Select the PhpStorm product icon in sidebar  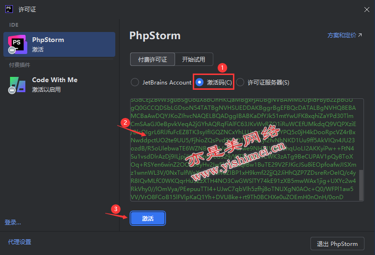coord(17,44)
